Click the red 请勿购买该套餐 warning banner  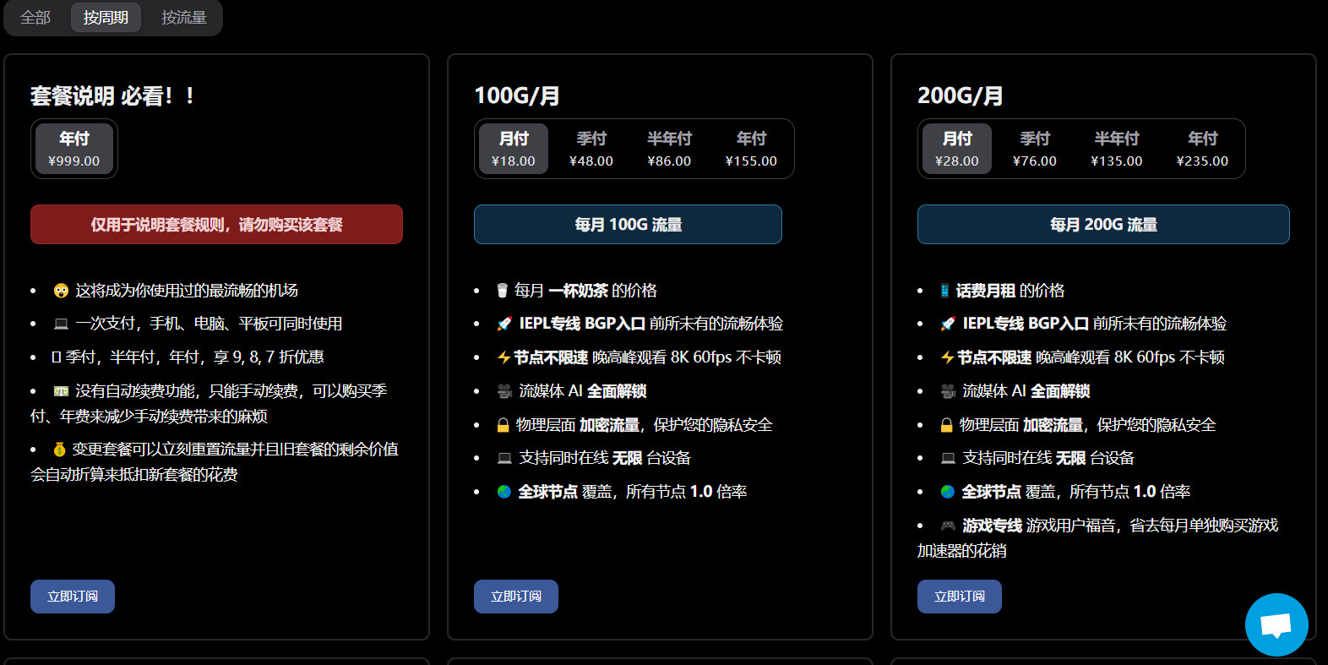click(x=216, y=225)
